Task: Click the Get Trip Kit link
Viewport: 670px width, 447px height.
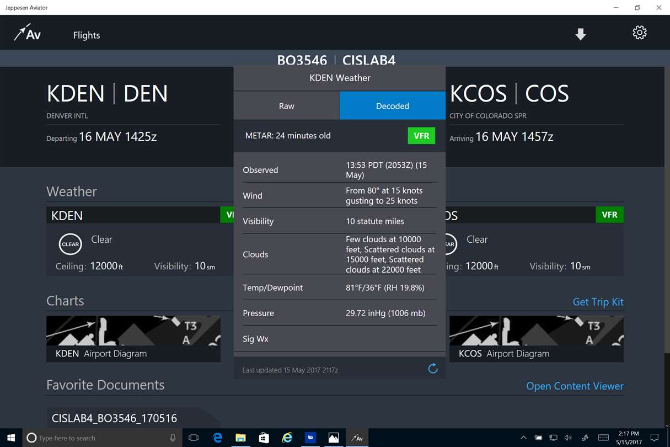Action: coord(598,302)
